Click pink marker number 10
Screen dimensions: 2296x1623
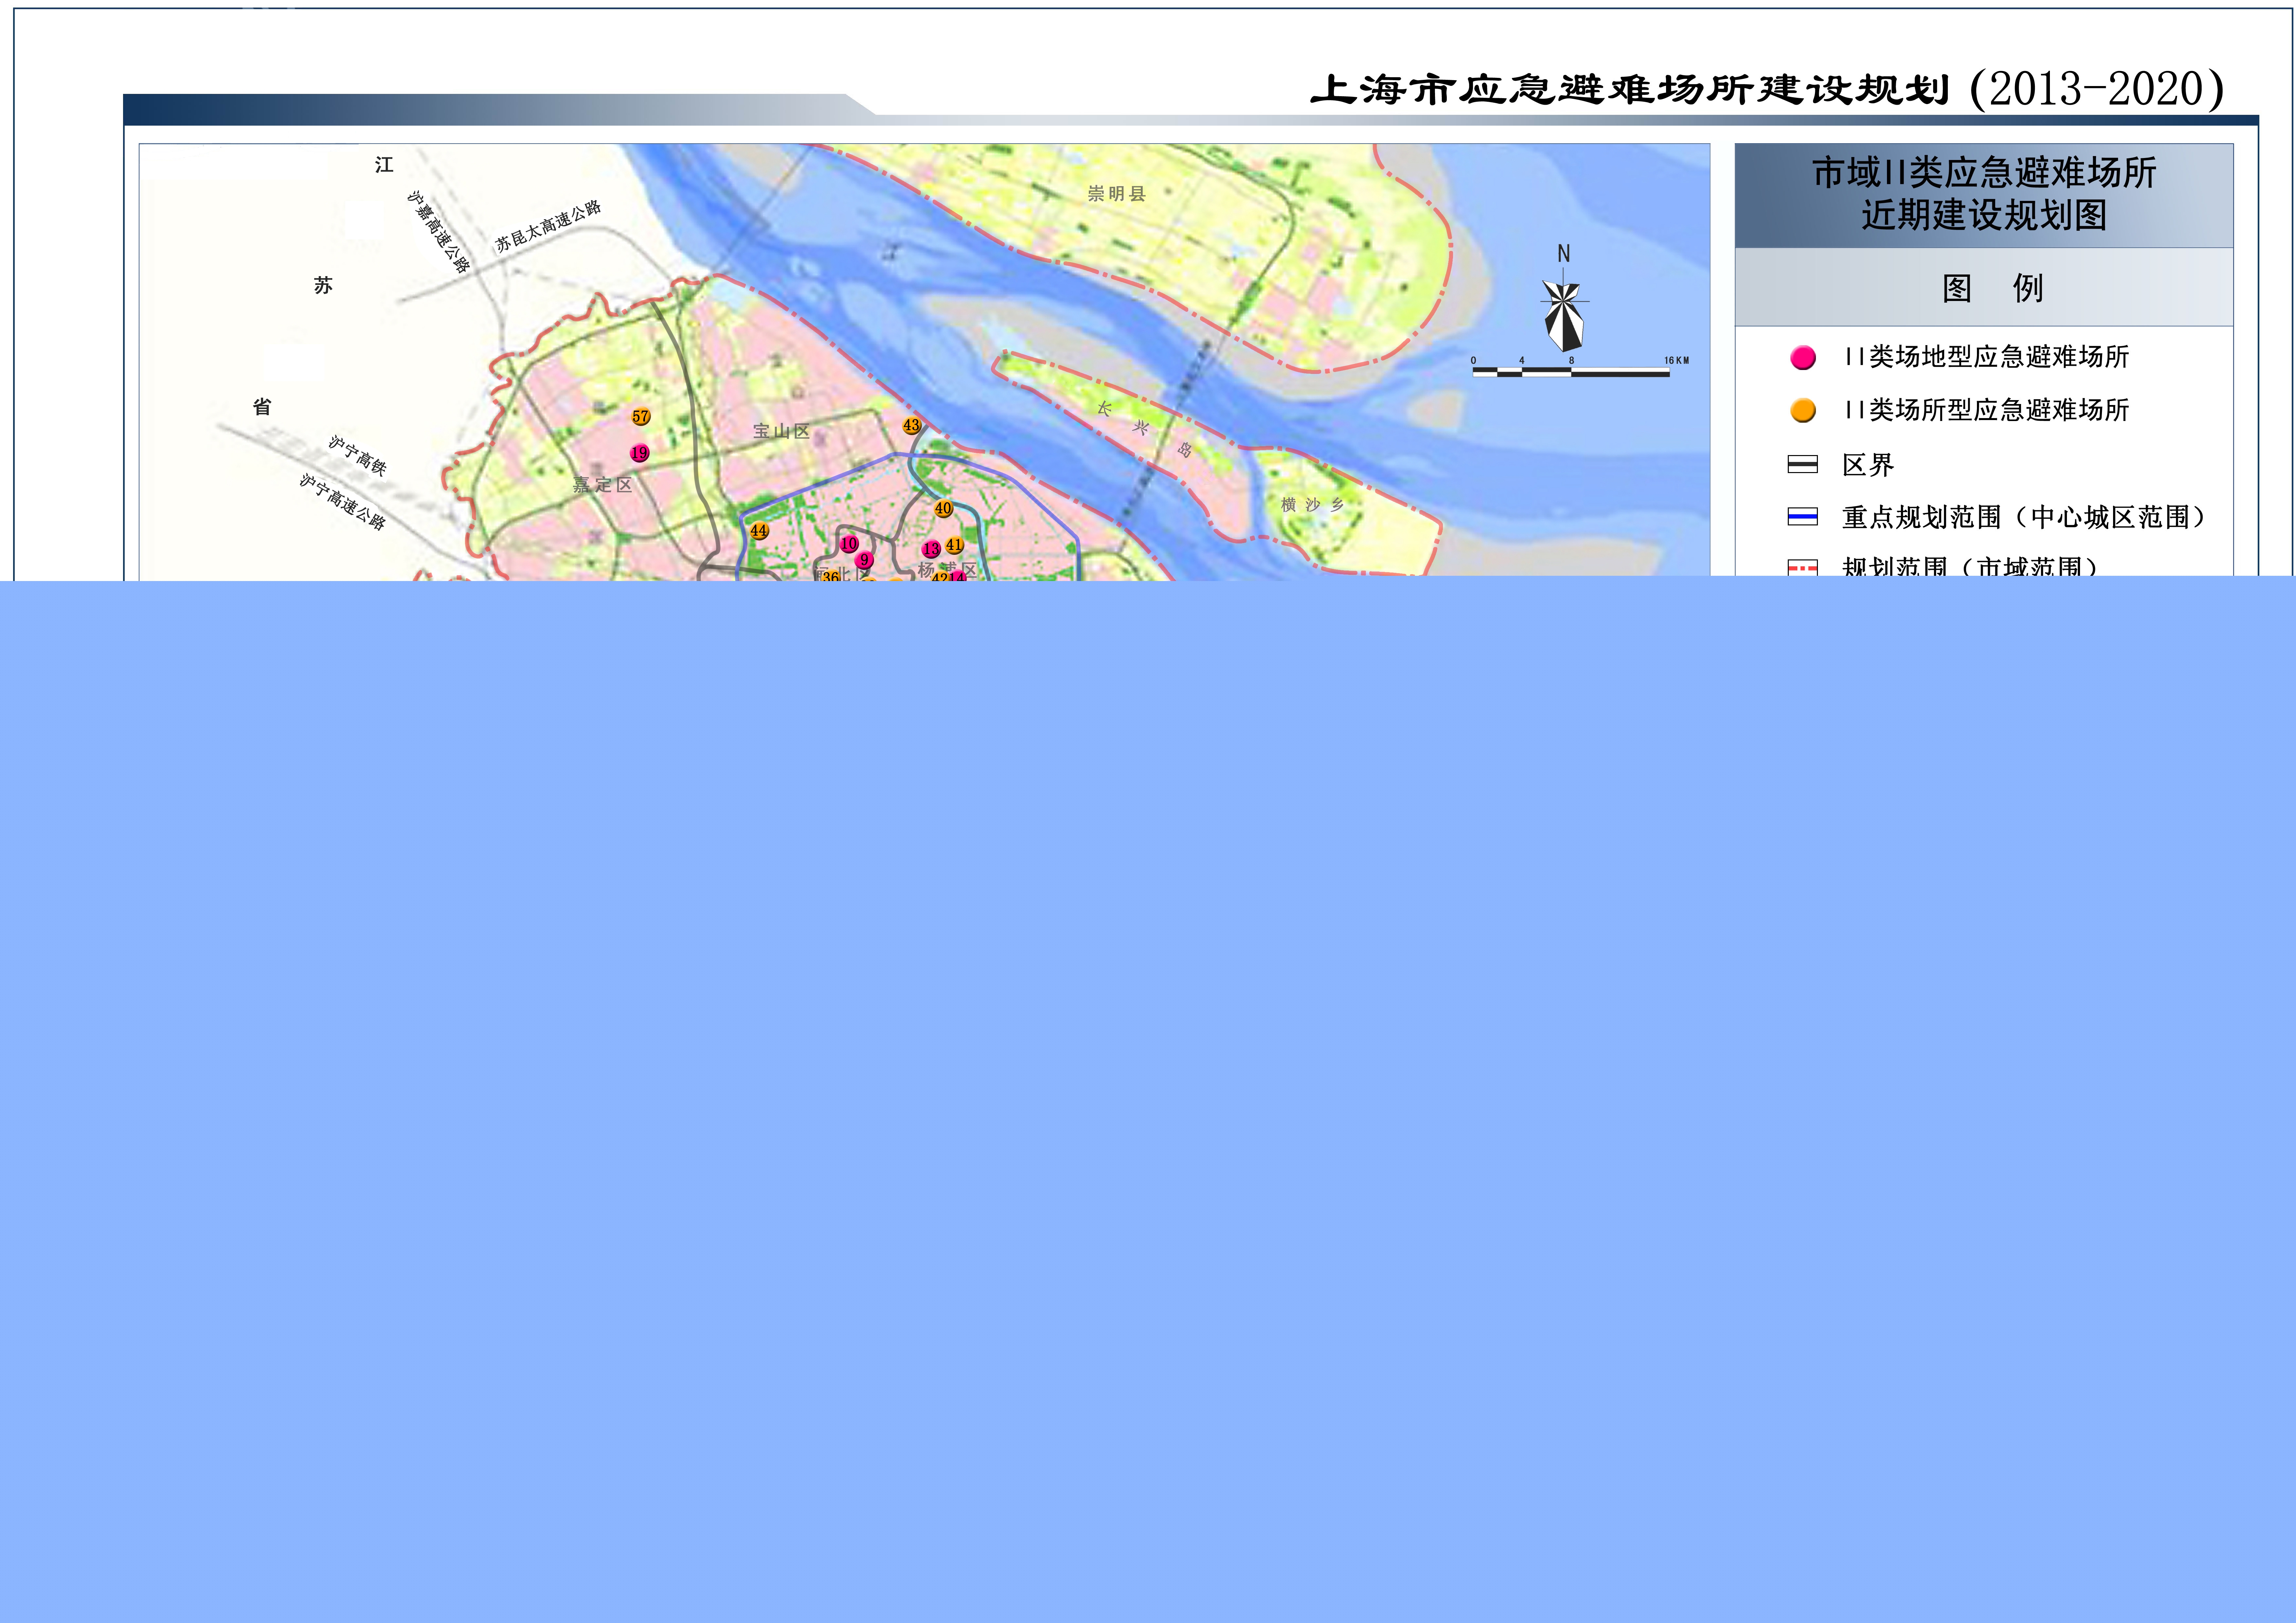point(849,544)
